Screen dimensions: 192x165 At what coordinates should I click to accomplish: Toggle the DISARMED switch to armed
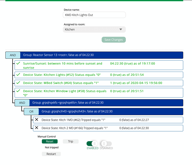[x=106, y=144]
